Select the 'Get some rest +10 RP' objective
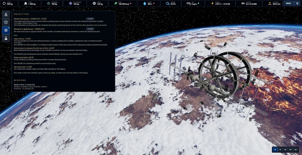Image resolution: width=302 pixels, height=155 pixels. click(x=23, y=67)
